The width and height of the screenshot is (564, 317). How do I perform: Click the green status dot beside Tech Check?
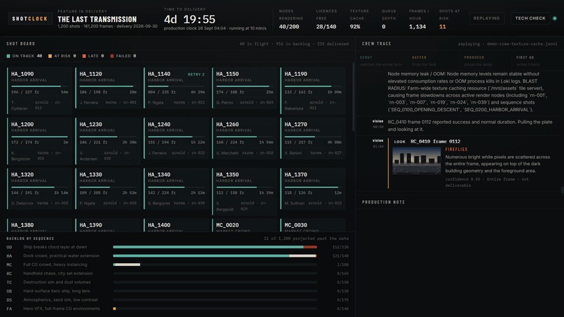[555, 18]
